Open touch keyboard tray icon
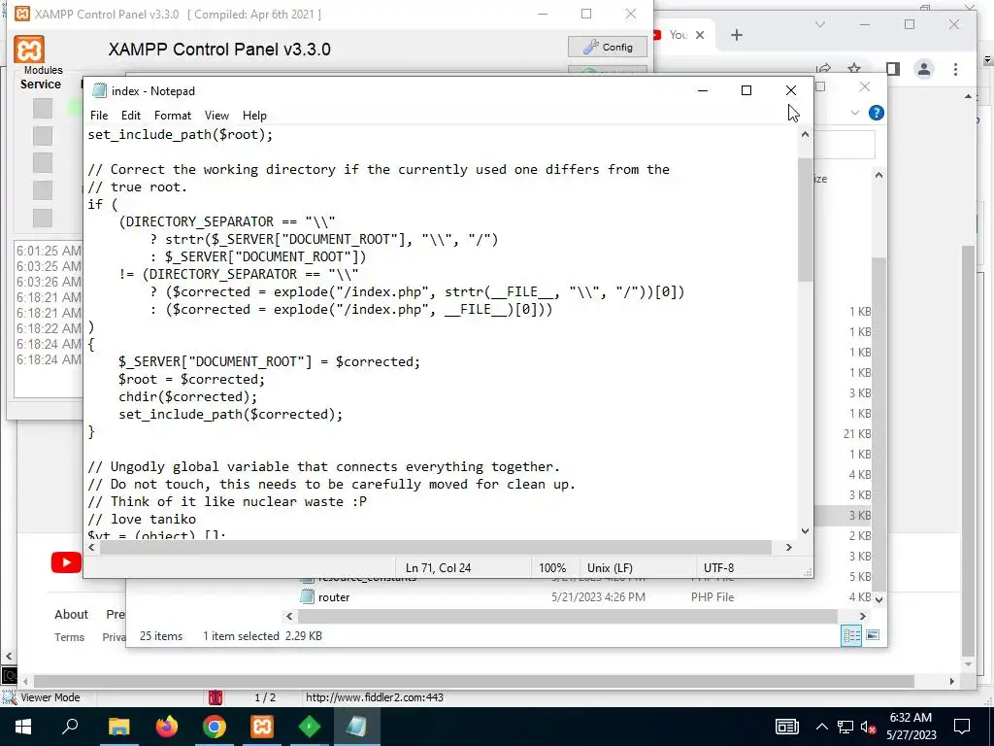 tap(786, 727)
